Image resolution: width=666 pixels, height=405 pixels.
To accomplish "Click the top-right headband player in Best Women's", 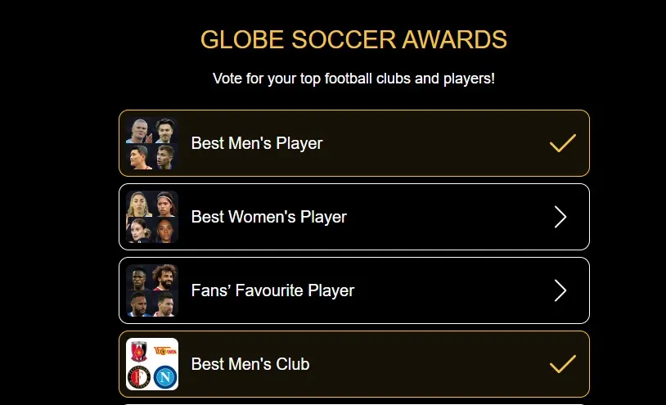I will (165, 204).
